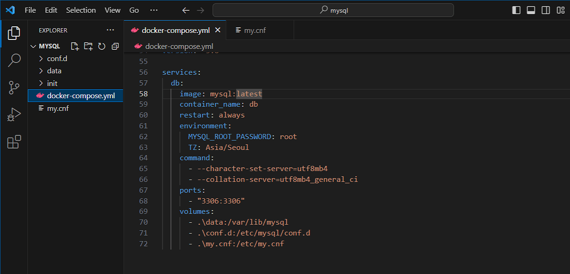Switch to the my.cnf editor tab
This screenshot has height=274, width=570.
[x=255, y=31]
